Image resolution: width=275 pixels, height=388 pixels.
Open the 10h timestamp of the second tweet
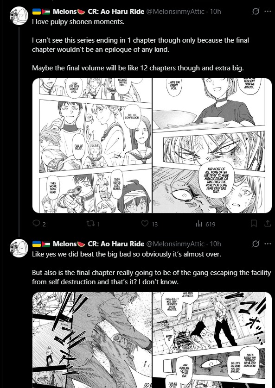(215, 244)
